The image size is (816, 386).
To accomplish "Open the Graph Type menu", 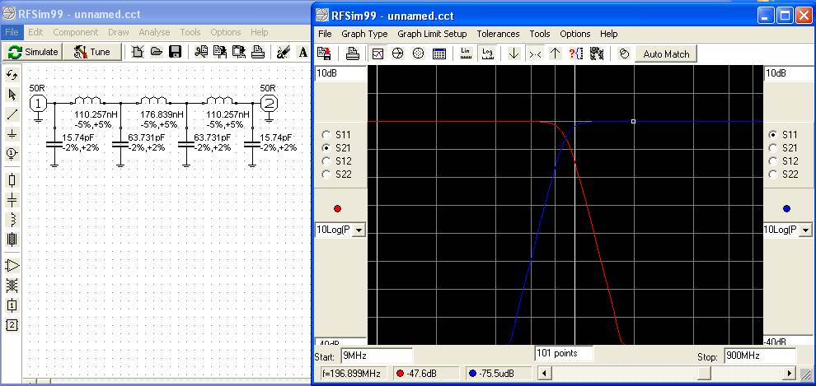I will tap(364, 34).
